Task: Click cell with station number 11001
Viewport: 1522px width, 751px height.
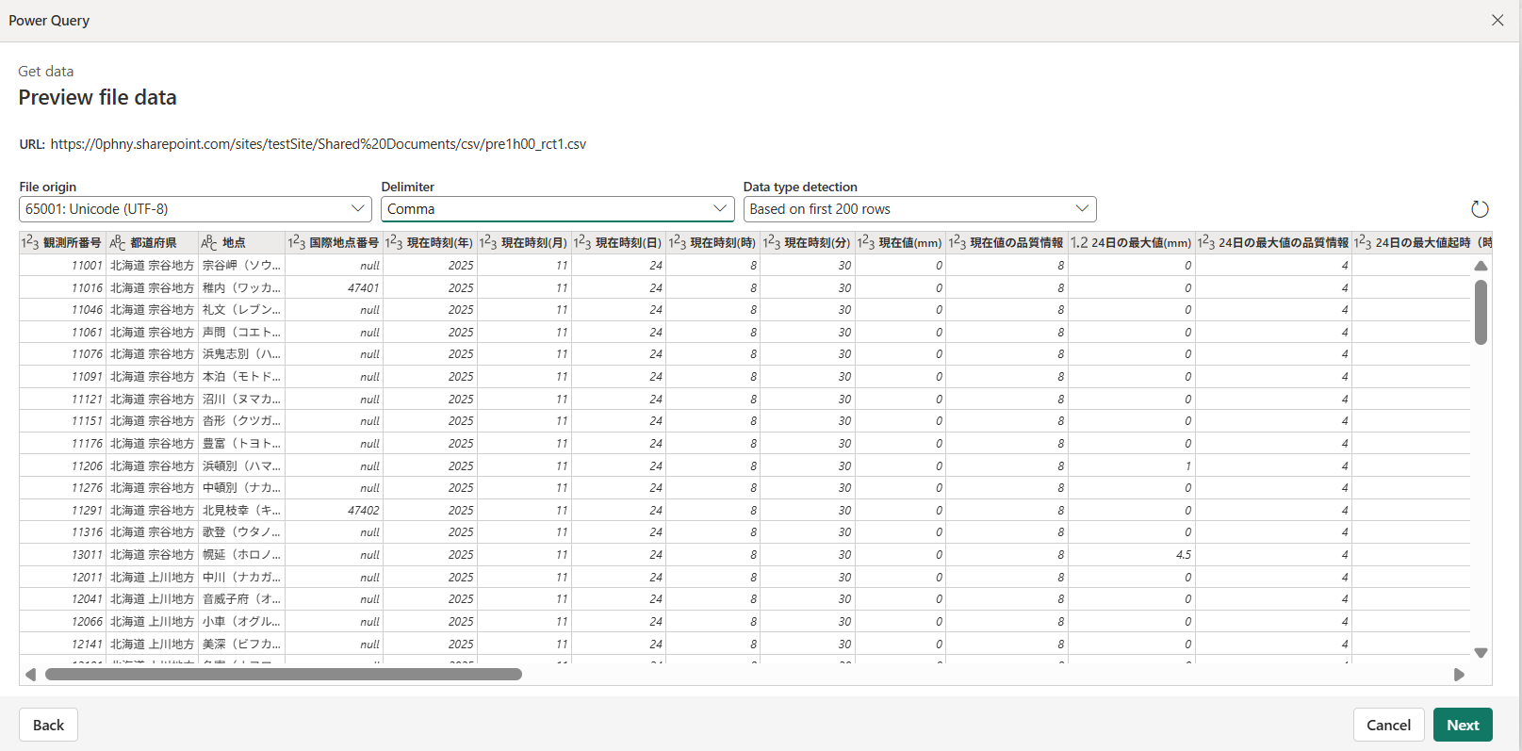Action: pyautogui.click(x=63, y=266)
